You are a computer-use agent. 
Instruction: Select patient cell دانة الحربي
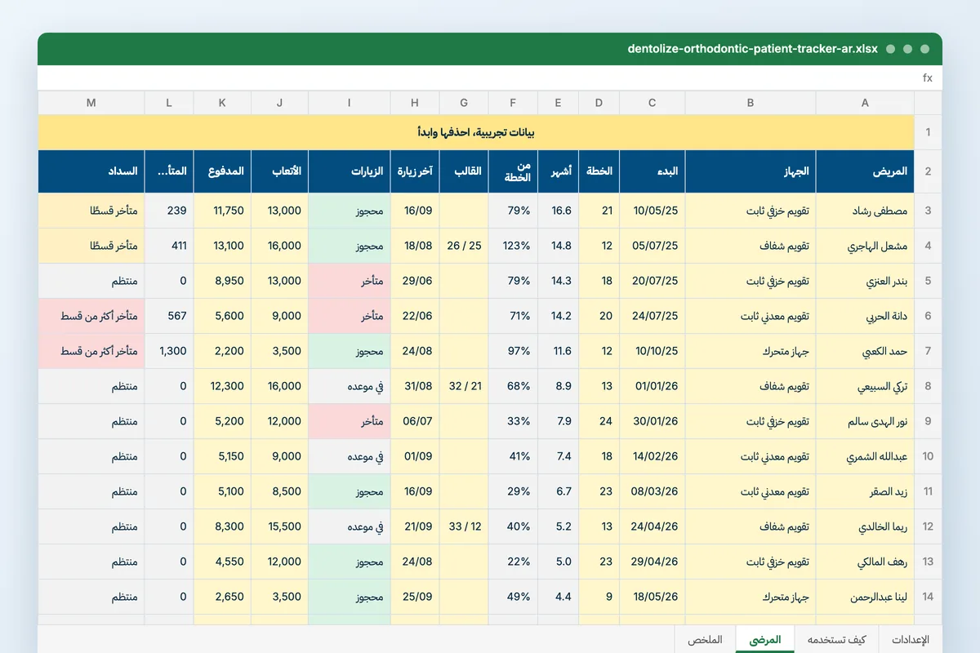click(865, 316)
